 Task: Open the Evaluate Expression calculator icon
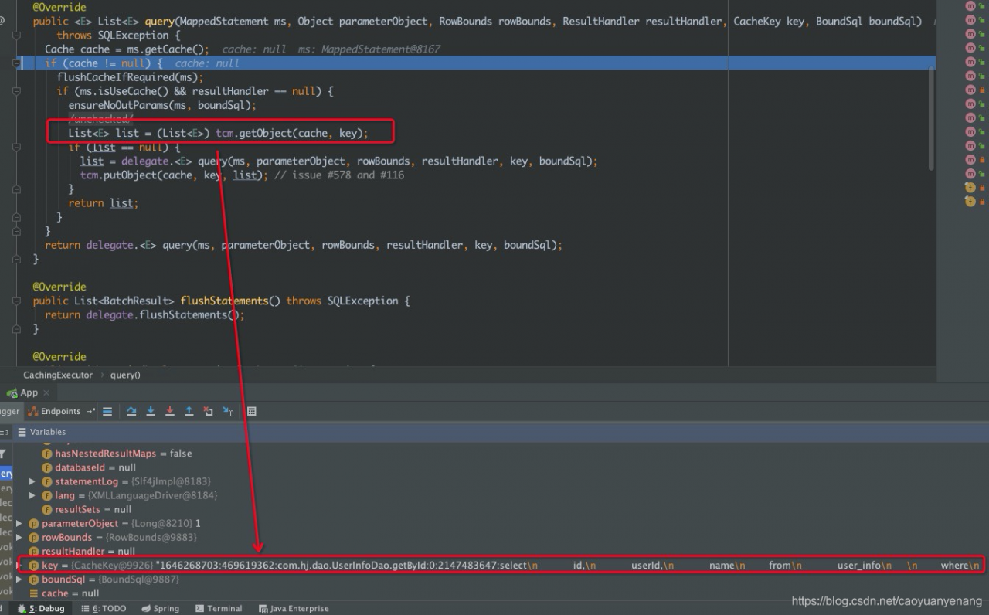pyautogui.click(x=252, y=412)
